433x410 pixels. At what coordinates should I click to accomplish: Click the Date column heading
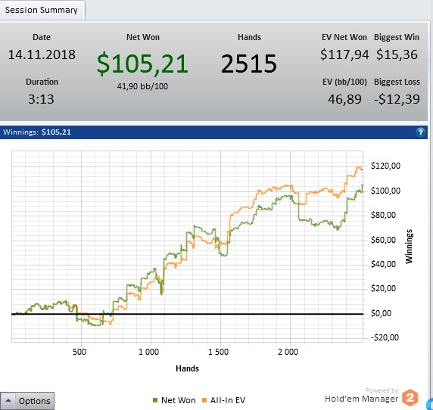[x=42, y=37]
